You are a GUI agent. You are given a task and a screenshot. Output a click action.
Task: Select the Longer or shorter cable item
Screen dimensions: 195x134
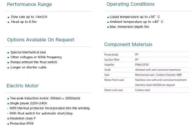(28, 67)
